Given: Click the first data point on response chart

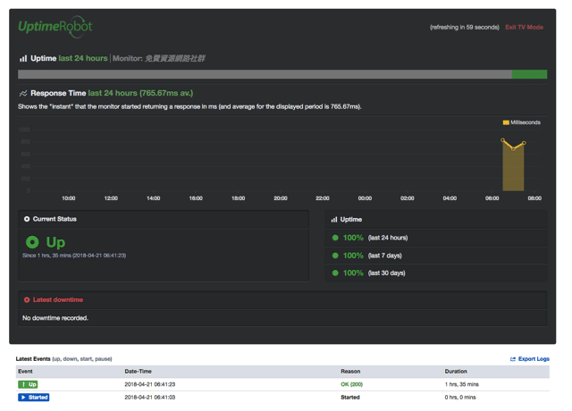Looking at the screenshot, I should pyautogui.click(x=502, y=140).
